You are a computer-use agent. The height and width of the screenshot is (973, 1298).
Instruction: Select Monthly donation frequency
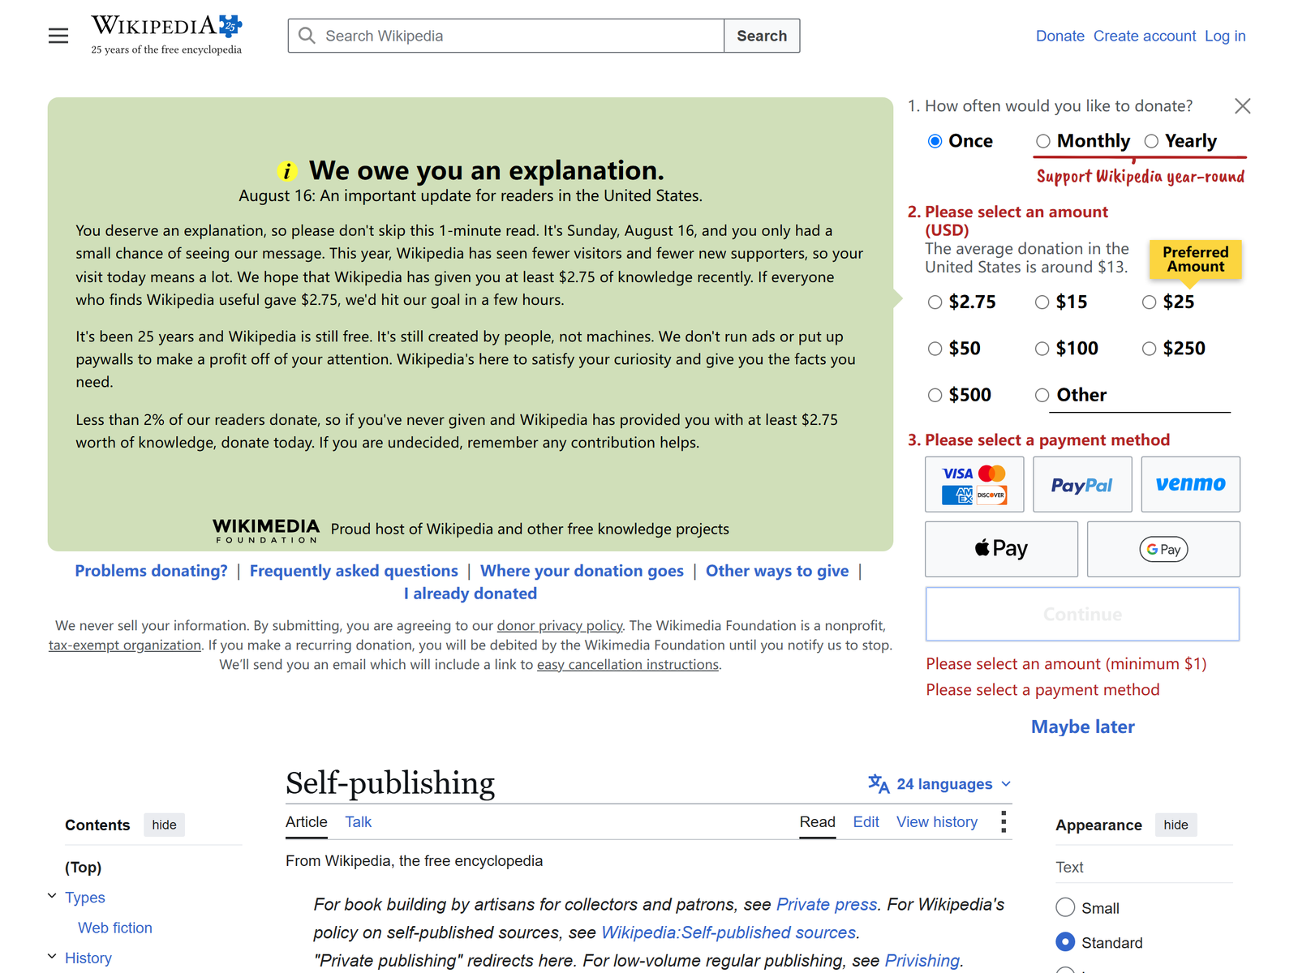click(1042, 141)
